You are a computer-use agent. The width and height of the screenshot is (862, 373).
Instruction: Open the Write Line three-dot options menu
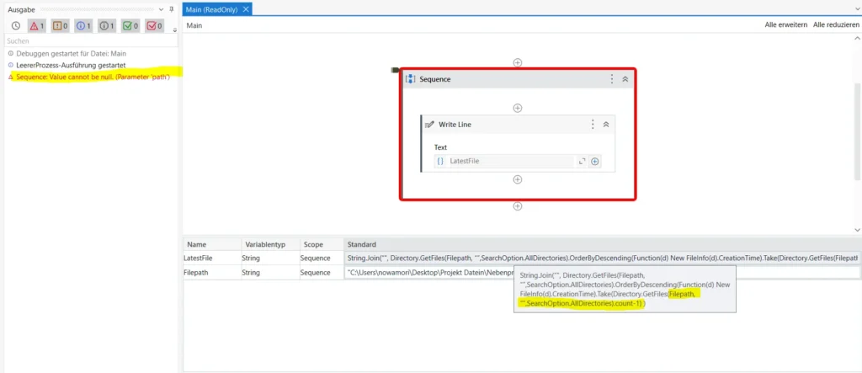[592, 125]
